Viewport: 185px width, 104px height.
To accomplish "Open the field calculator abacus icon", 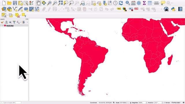I will point(133,3).
